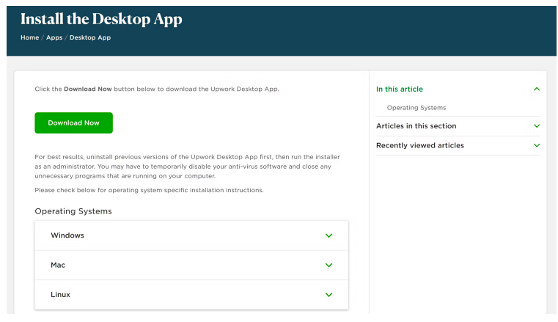Select the Windows row label
The image size is (558, 322).
[x=67, y=235]
